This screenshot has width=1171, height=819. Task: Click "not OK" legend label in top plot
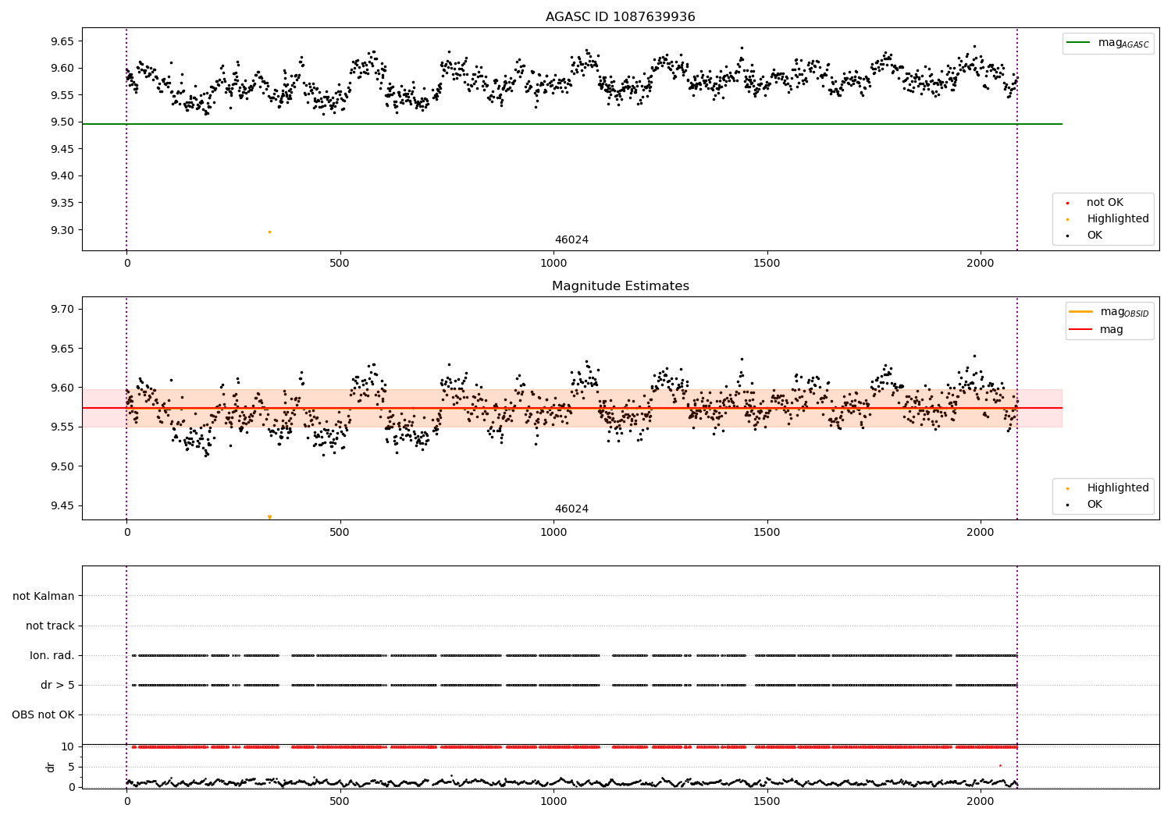(1105, 203)
